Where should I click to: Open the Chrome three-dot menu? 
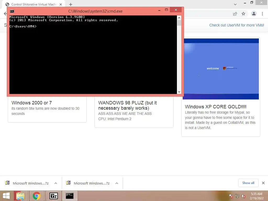tap(262, 14)
